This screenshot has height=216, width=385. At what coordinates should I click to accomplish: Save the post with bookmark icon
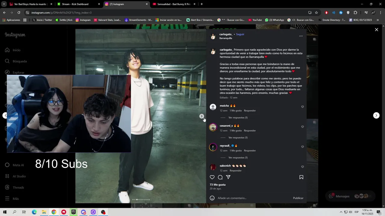301,177
